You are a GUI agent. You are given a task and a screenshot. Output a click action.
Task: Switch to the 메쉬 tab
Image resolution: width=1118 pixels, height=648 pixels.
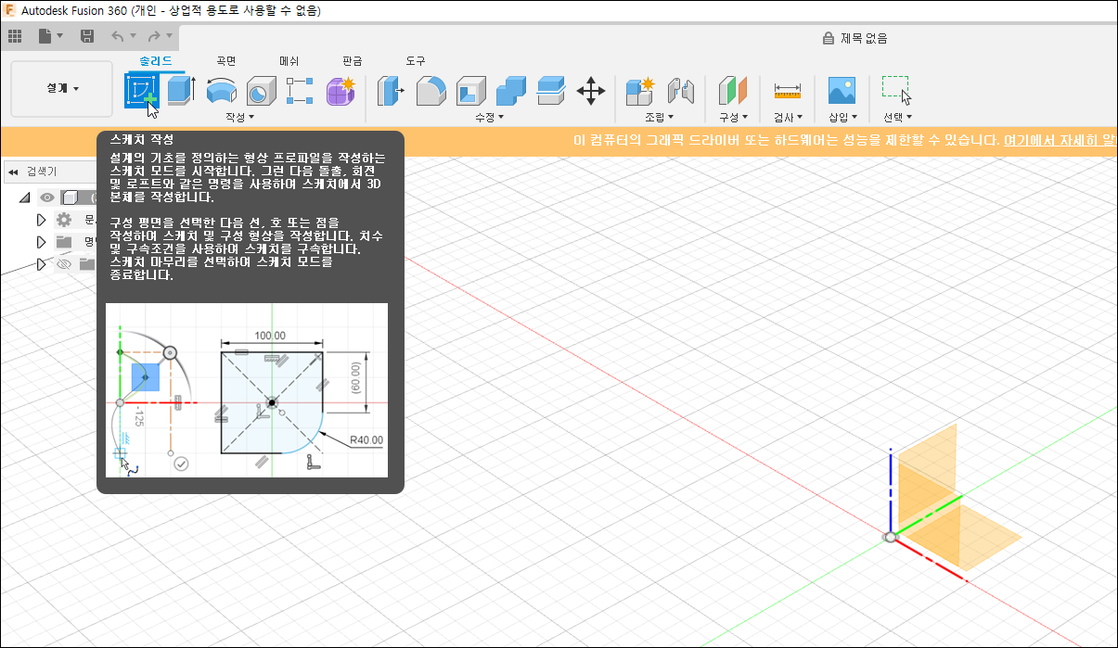[289, 60]
